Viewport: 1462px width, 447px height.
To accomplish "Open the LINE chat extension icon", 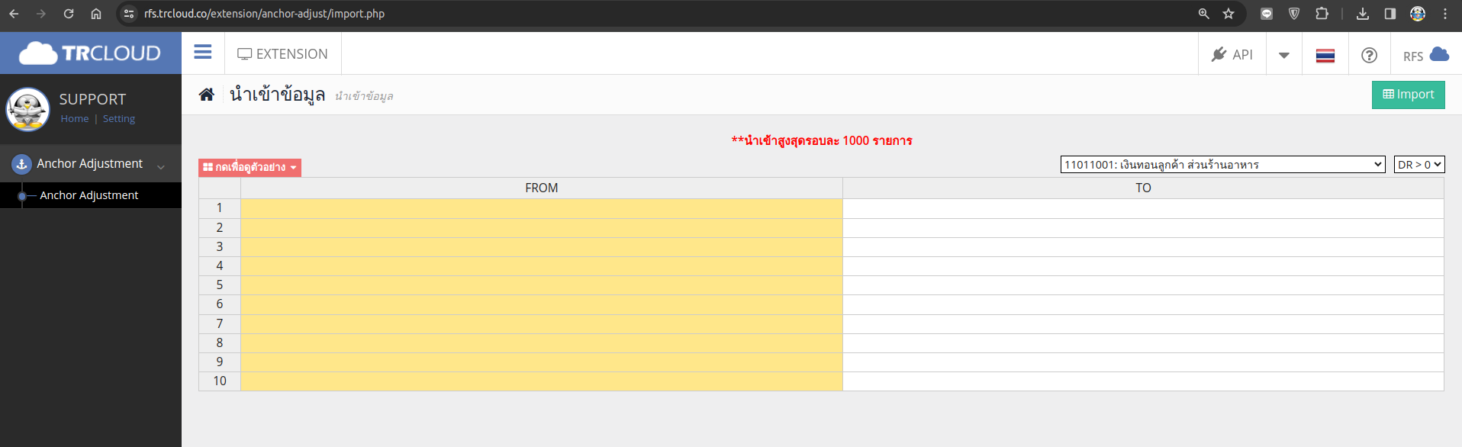I will [1267, 14].
